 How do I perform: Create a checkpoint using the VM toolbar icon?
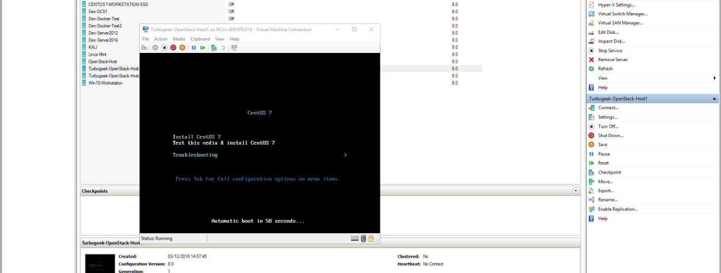point(214,48)
